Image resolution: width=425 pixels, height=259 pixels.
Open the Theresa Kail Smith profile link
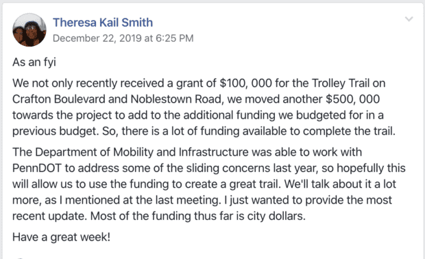tap(103, 23)
